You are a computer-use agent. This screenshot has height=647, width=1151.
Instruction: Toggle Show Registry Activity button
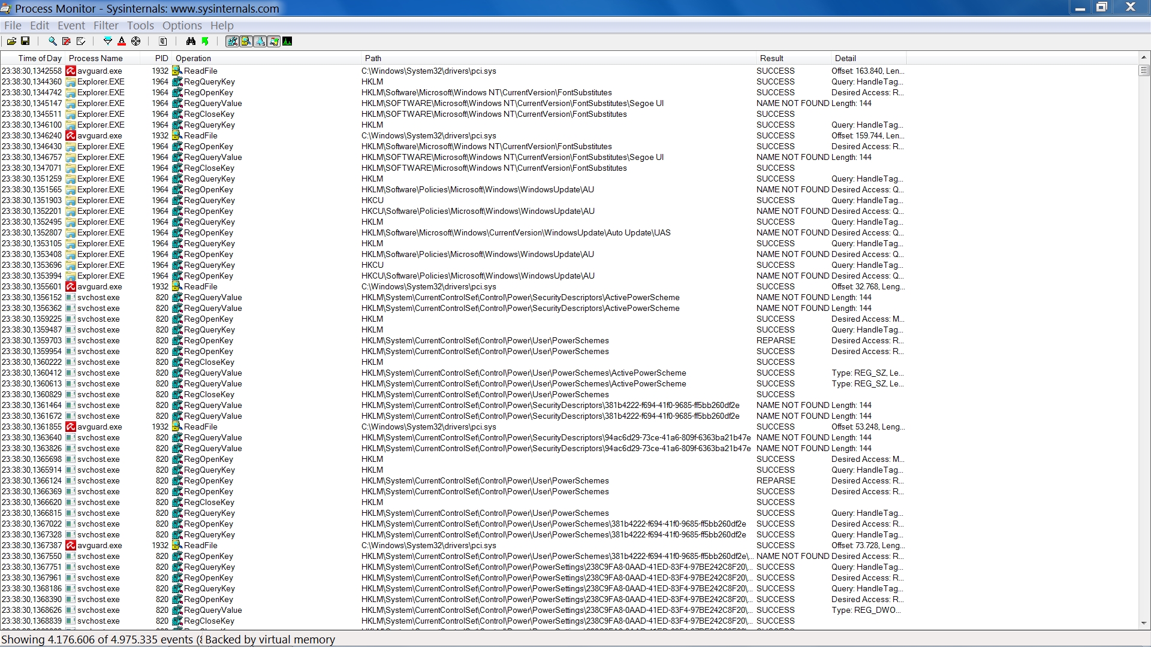coord(232,41)
